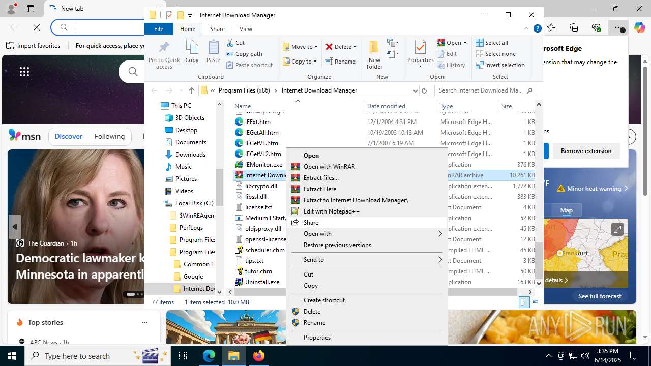Click the Rename ribbon command
The width and height of the screenshot is (651, 366).
[340, 62]
